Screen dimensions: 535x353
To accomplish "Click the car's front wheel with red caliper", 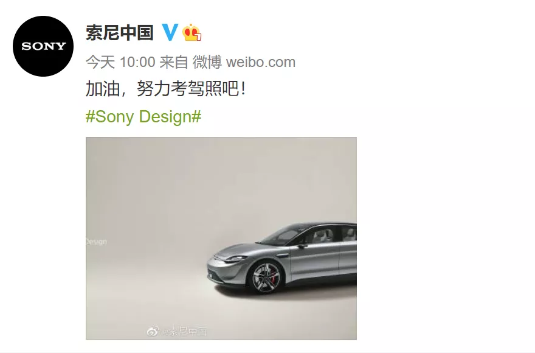I will pos(266,277).
